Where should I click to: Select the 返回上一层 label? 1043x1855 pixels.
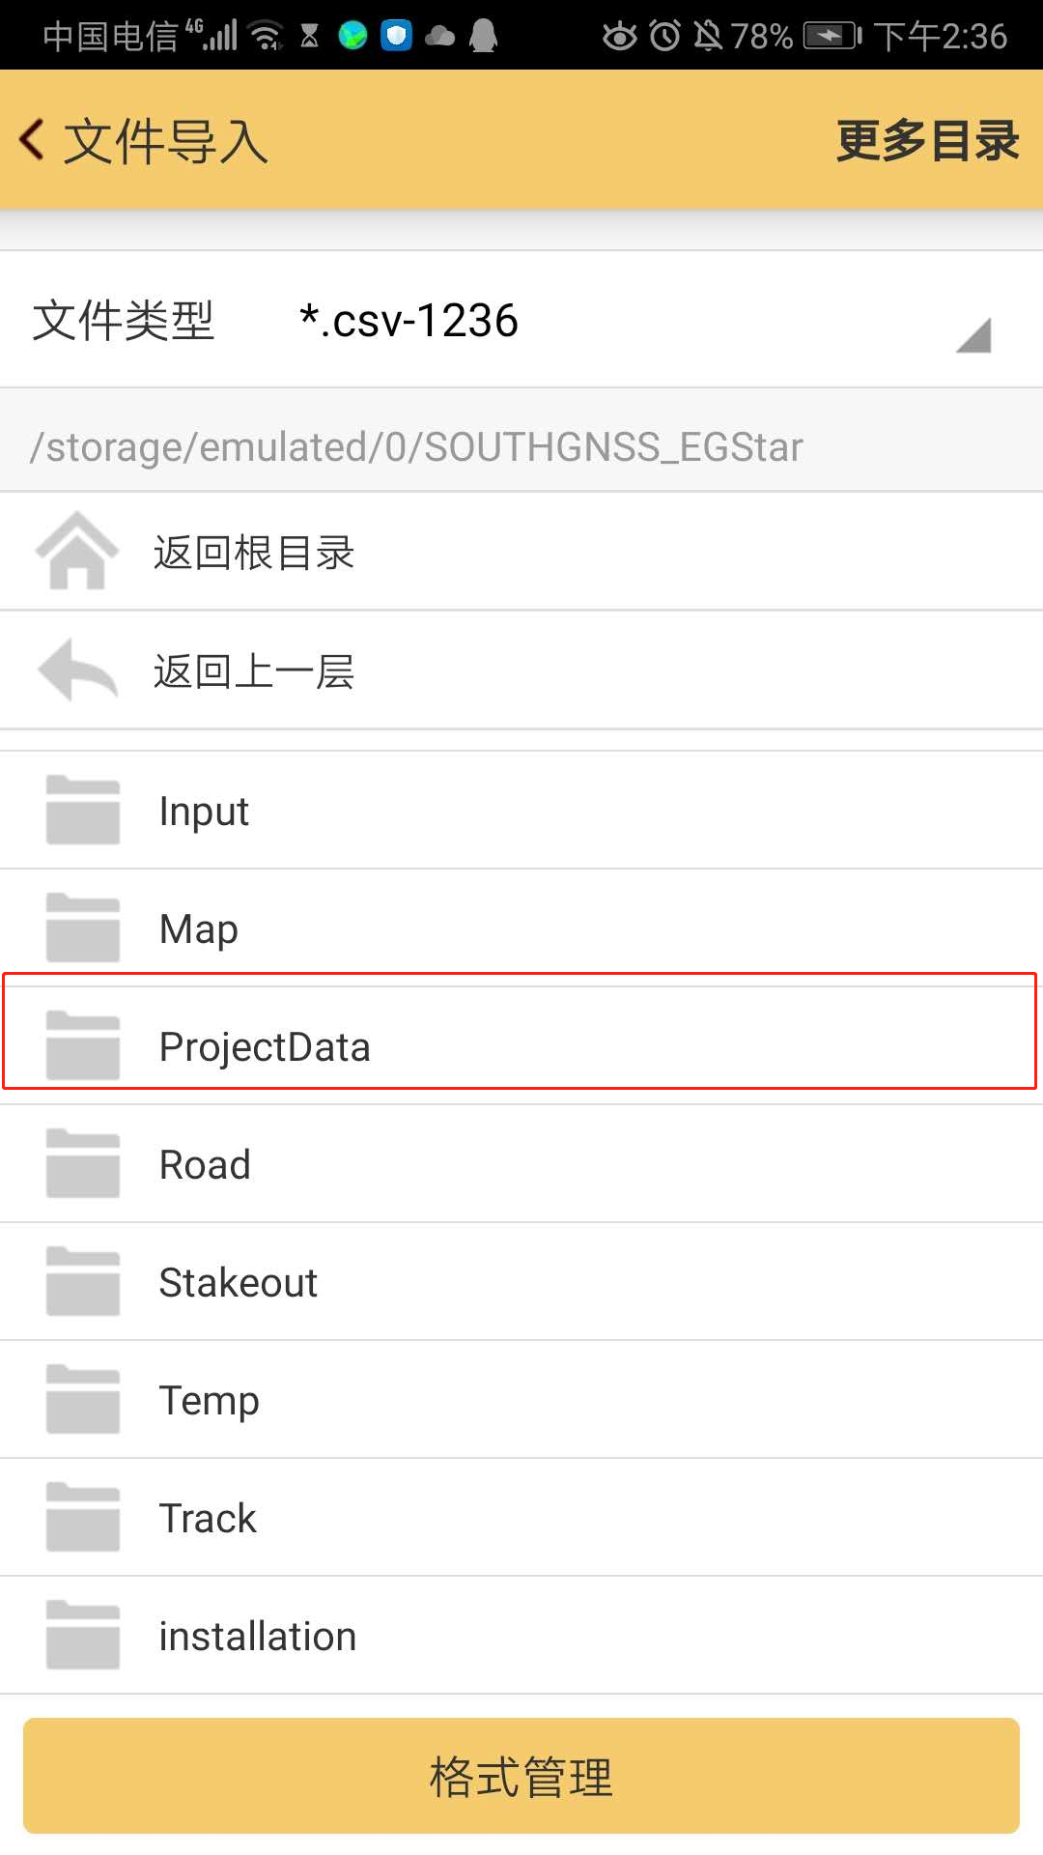(254, 671)
